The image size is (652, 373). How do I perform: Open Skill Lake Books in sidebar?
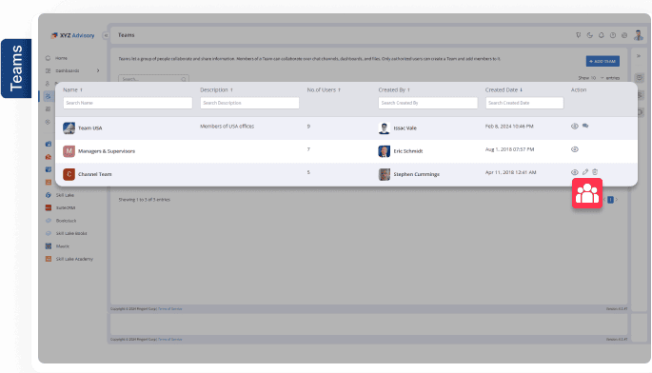[x=71, y=233]
